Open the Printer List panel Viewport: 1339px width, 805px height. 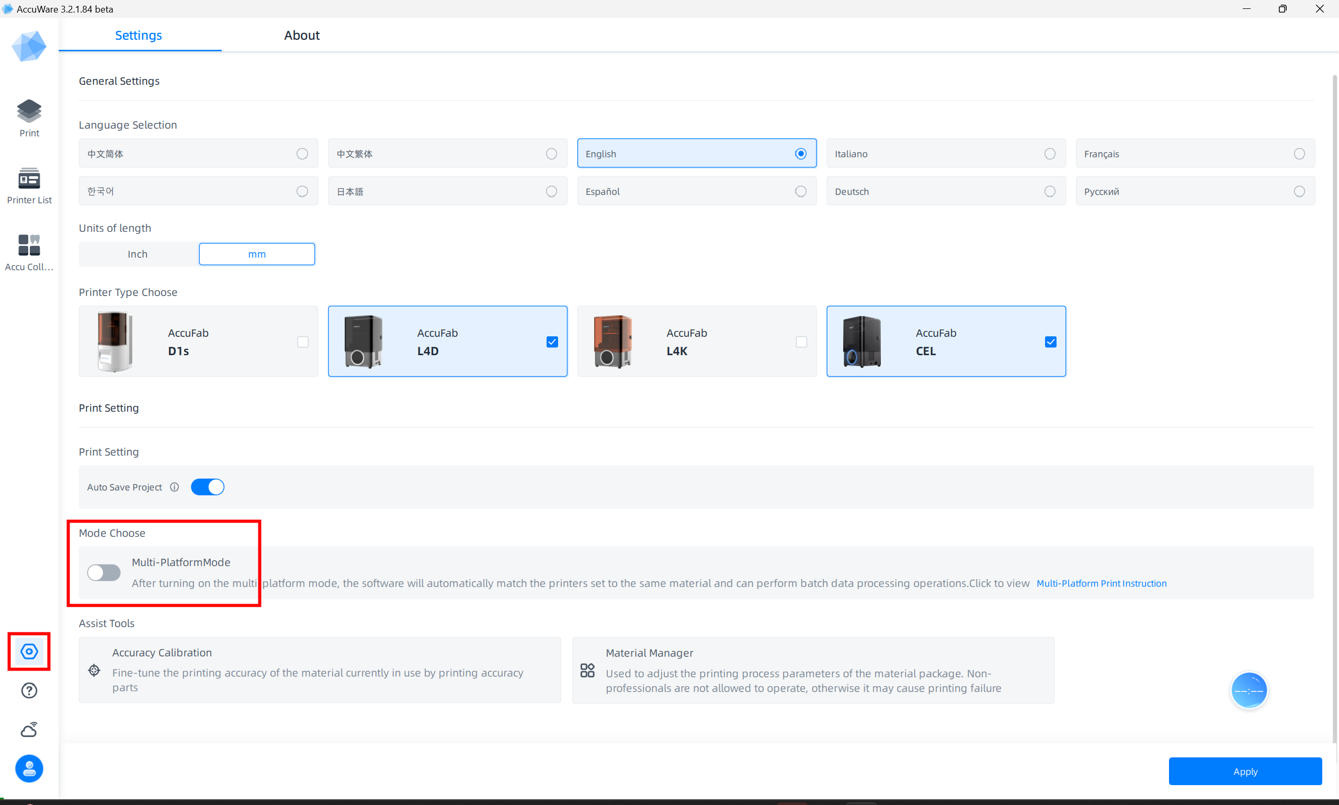29,186
